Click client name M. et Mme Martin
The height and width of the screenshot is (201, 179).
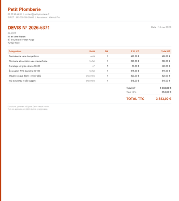[17, 37]
